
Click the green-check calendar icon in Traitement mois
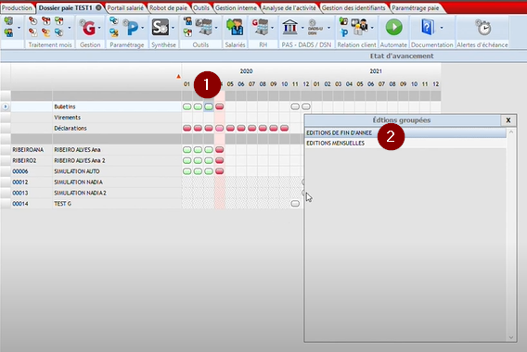tap(58, 21)
